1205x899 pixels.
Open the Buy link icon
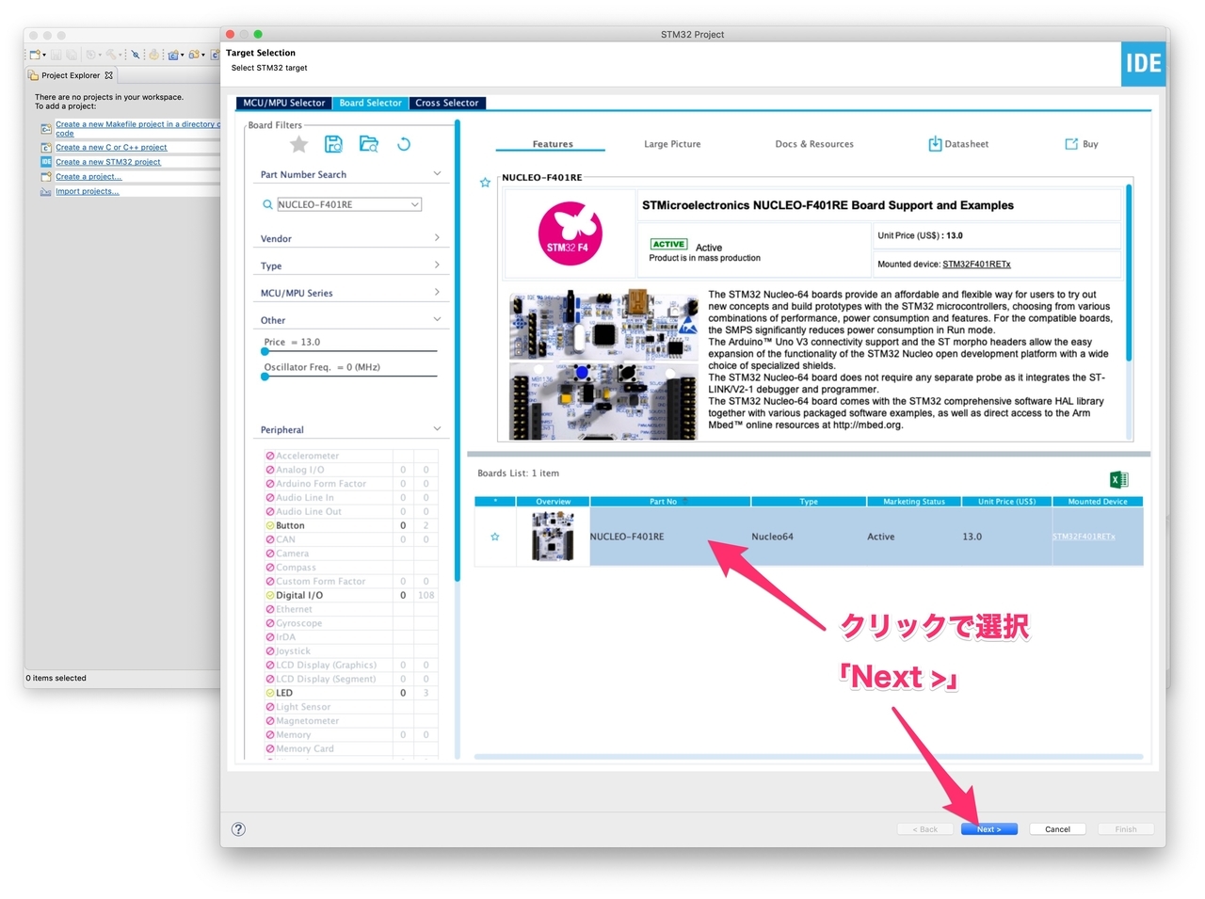click(1071, 144)
